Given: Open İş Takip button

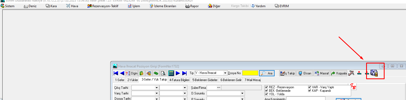Looking at the screenshot, I should [287, 73].
